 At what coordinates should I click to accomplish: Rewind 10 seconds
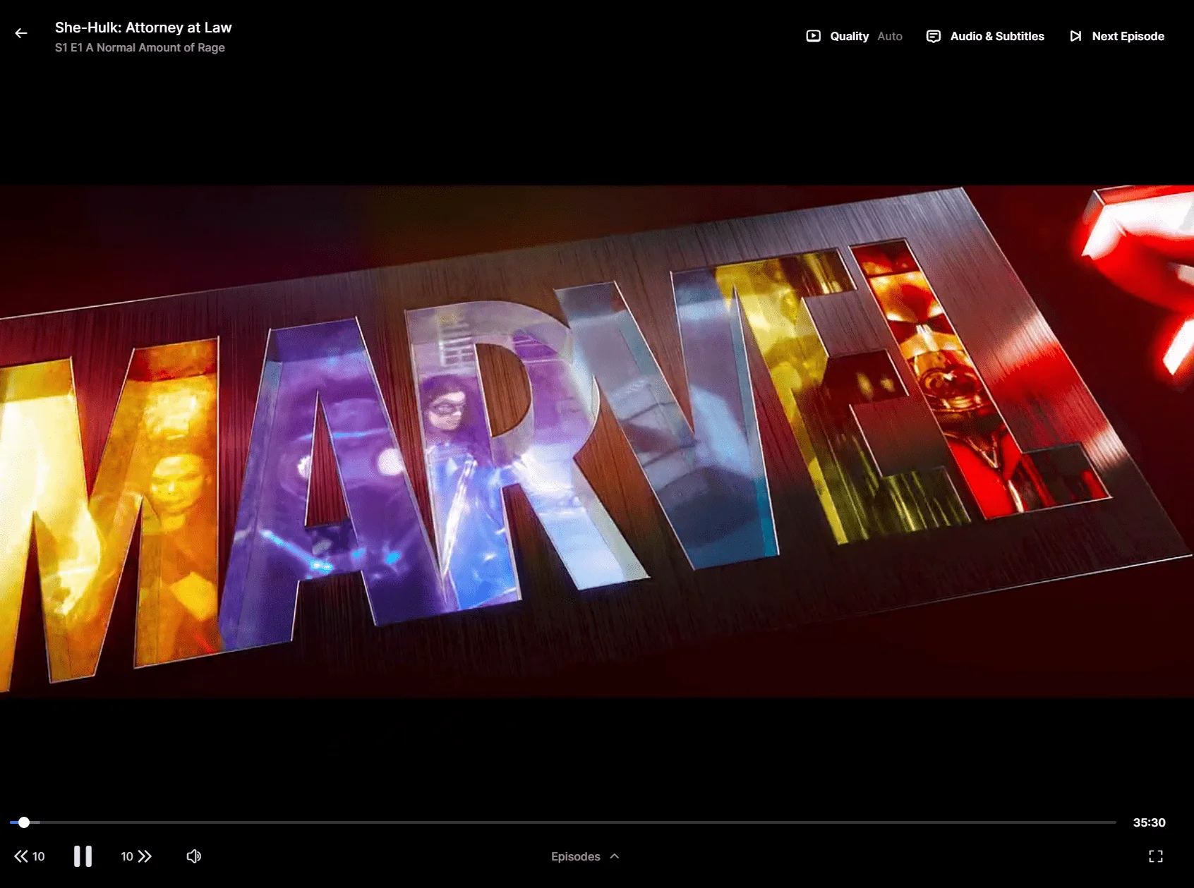pos(30,856)
